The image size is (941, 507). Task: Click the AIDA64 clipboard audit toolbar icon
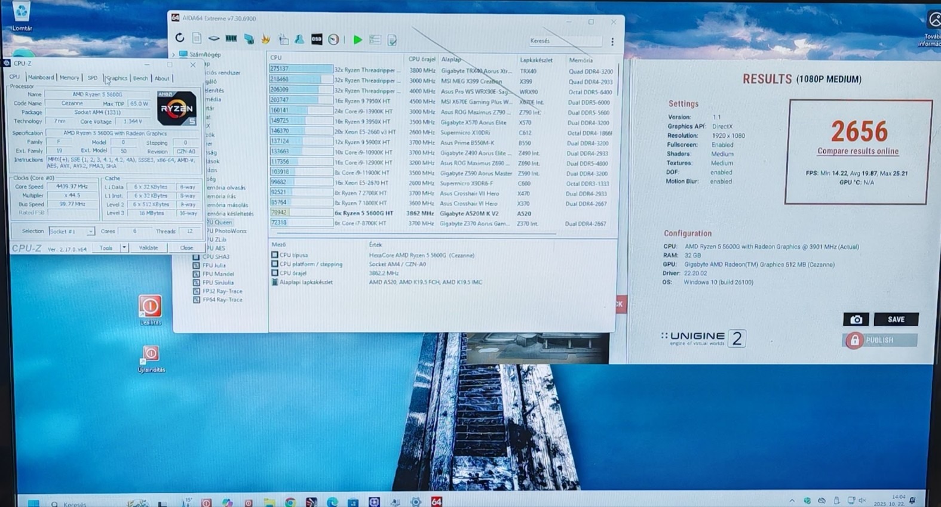(x=283, y=39)
